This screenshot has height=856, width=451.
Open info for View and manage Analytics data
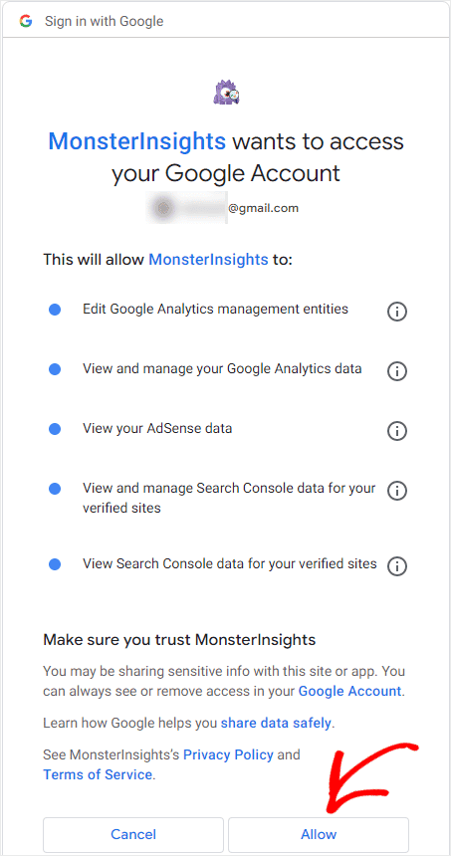pos(397,371)
